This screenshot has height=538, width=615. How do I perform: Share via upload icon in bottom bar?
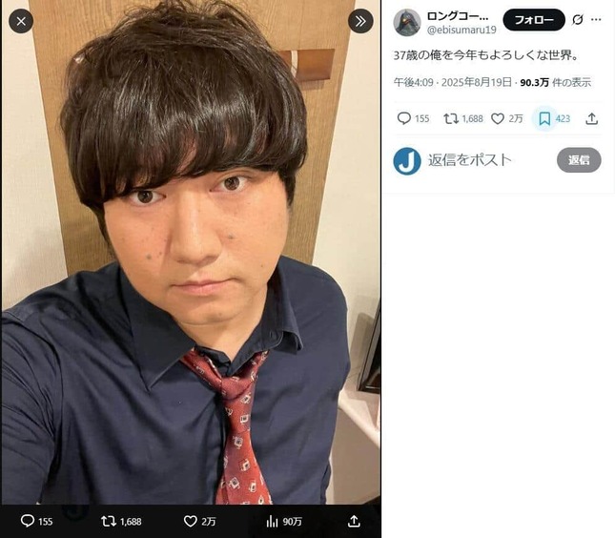pos(354,521)
